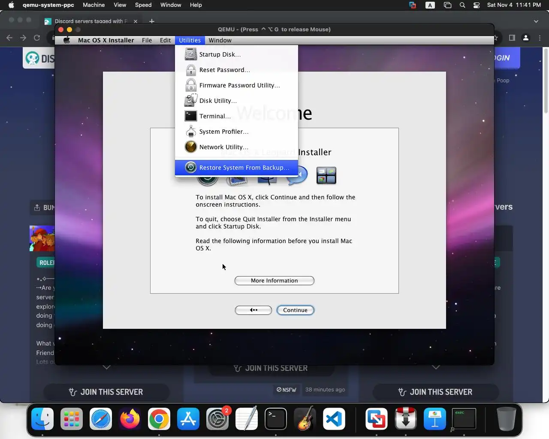Screen dimensions: 549x439
Task: Open Terminal from the Dock
Action: tap(276, 418)
